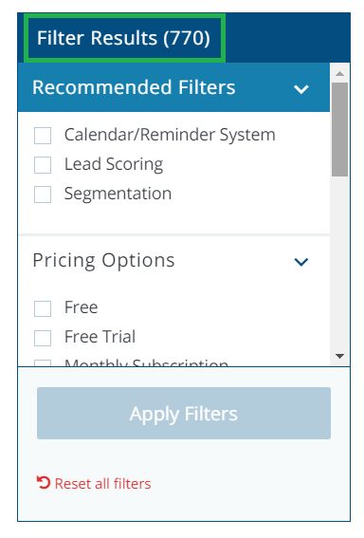Click the Lead Scoring label text

coord(114,164)
